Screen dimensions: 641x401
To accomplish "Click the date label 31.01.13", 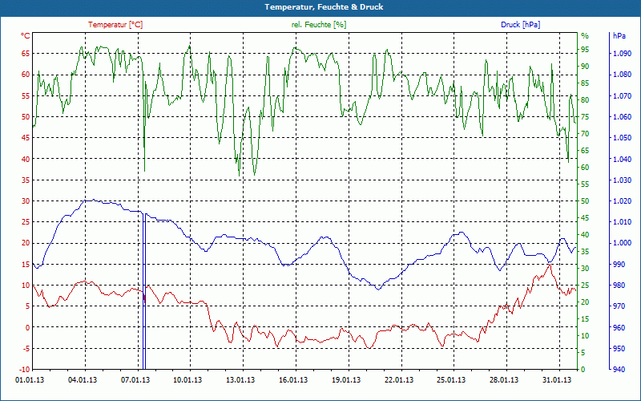I will [556, 380].
